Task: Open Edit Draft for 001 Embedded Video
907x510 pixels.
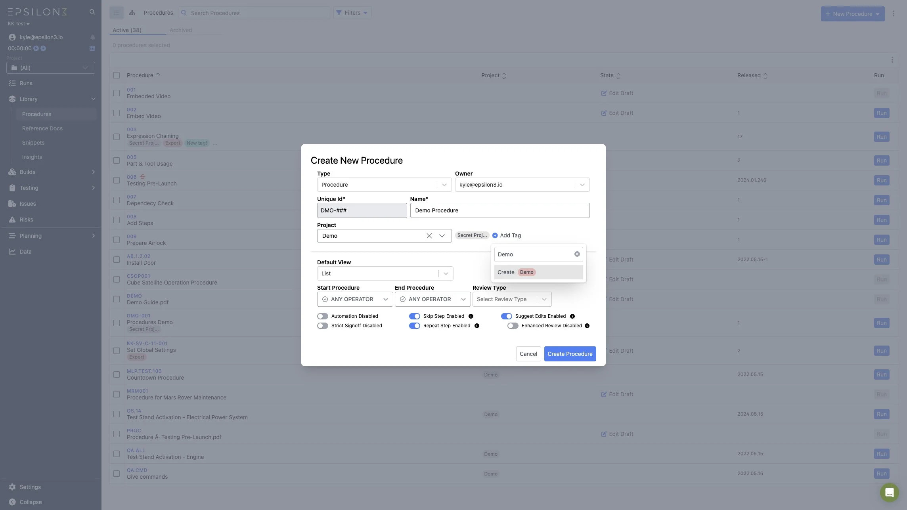Action: point(617,93)
